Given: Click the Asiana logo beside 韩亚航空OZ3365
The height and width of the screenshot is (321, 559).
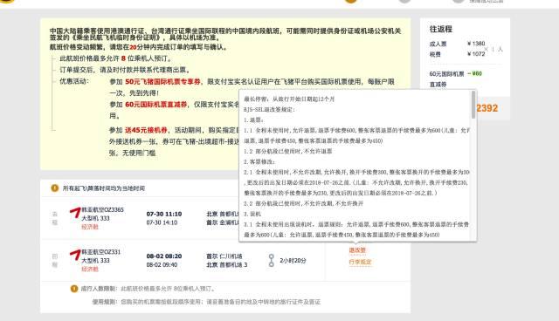Looking at the screenshot, I should pos(75,213).
